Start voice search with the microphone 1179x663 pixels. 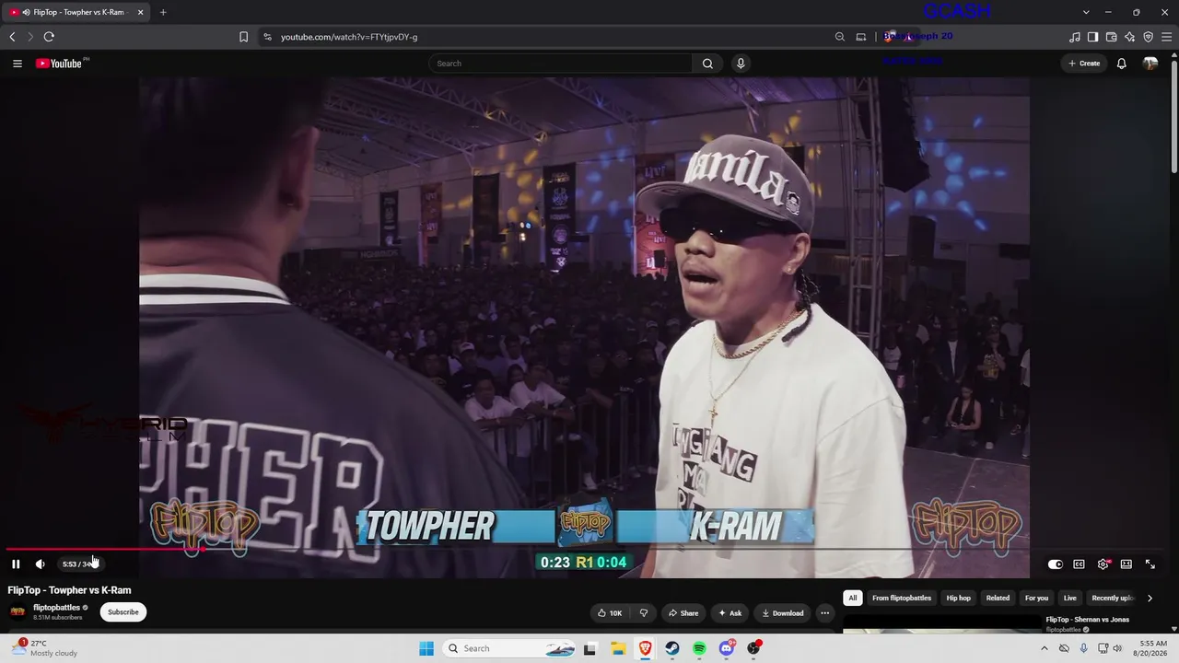741,64
